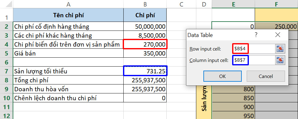Select column A header
Viewport: 298px width, 119px height.
(68, 4)
